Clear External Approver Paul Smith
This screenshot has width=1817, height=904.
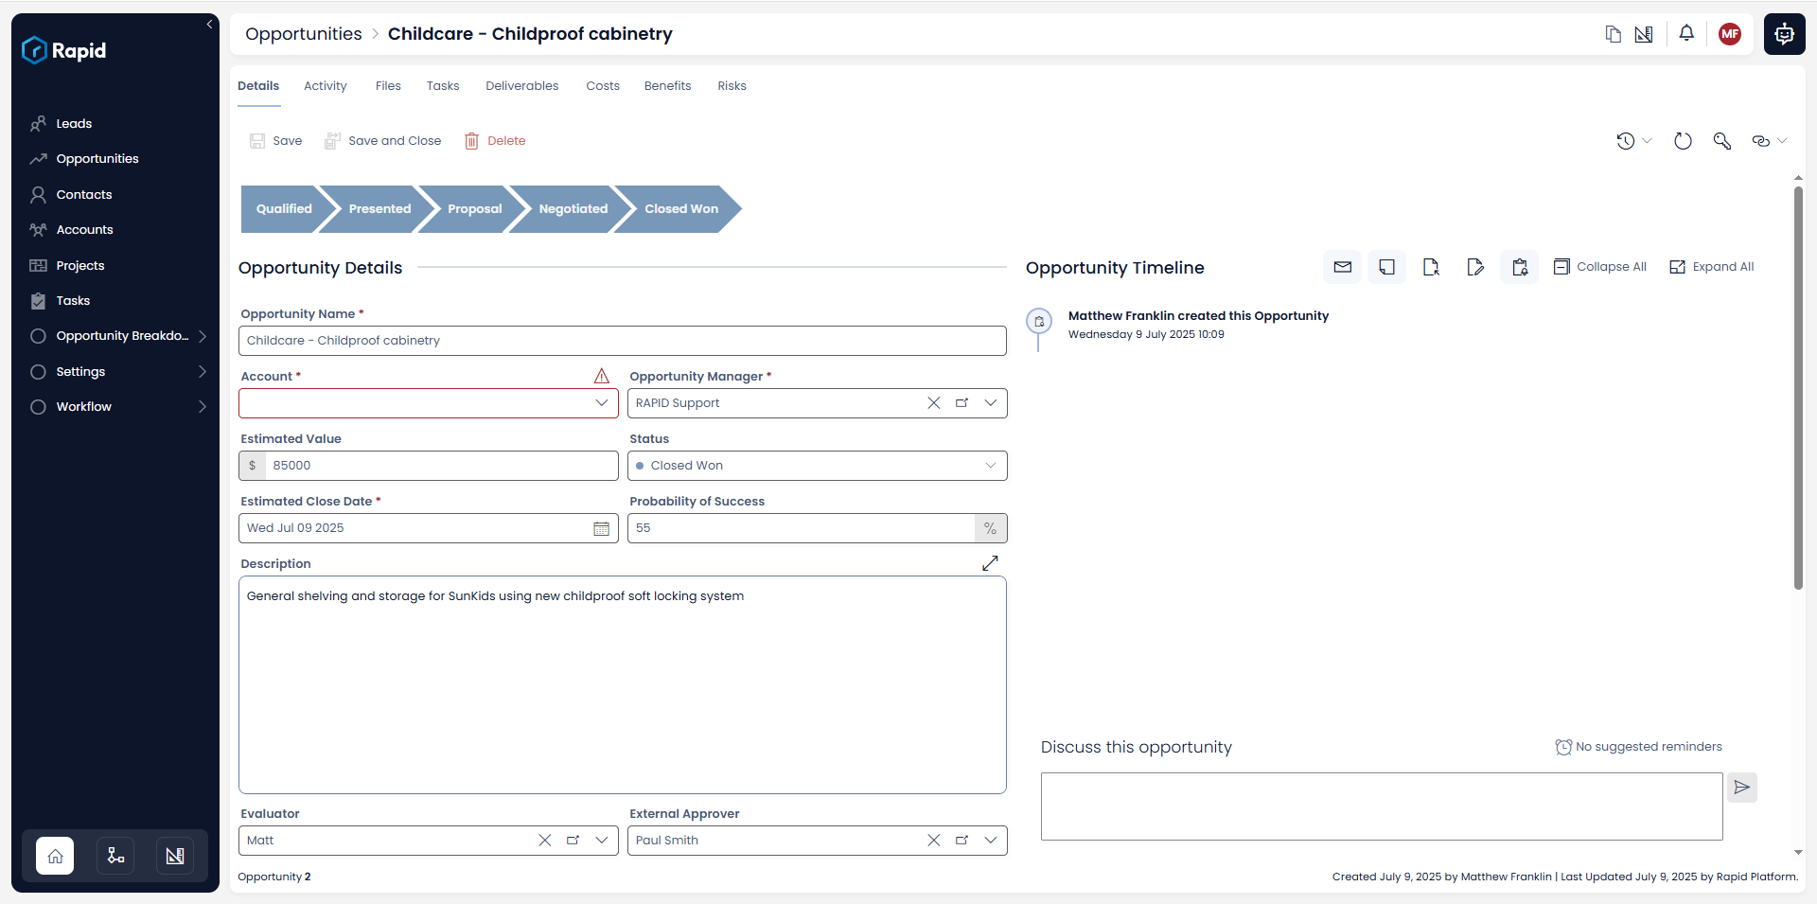(933, 841)
